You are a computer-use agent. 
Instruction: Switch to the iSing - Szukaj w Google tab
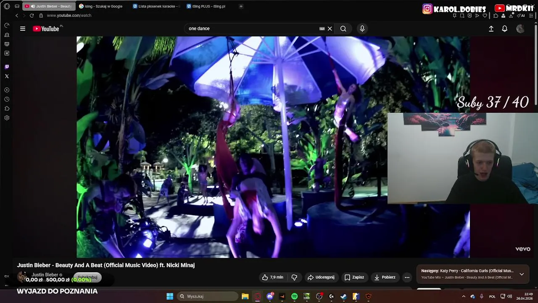(103, 6)
